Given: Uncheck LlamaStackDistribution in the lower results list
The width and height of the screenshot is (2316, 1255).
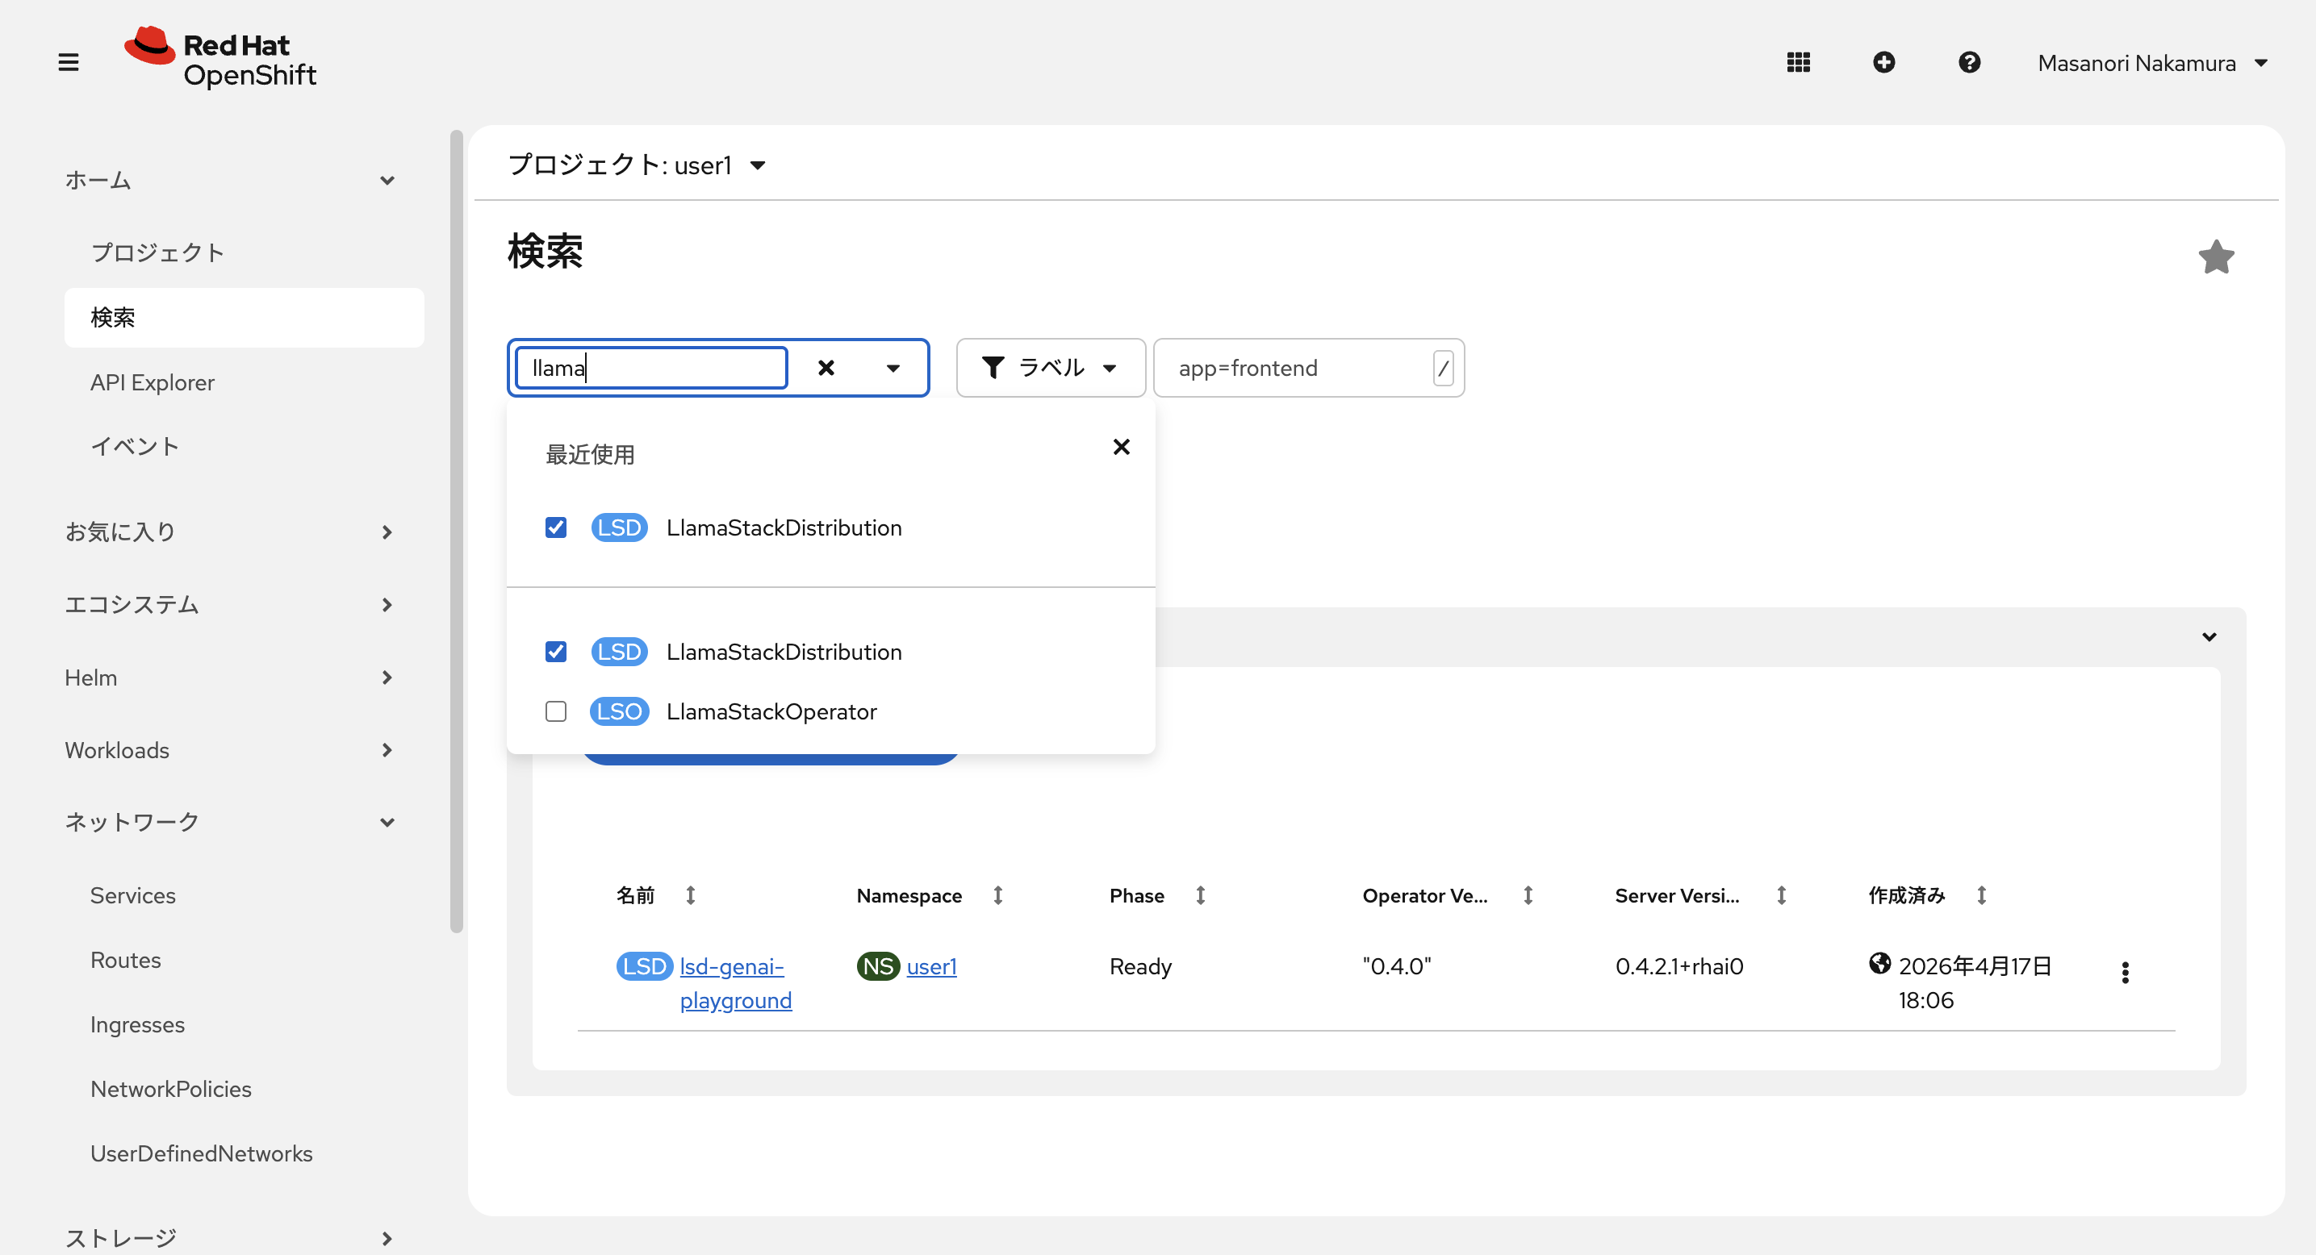Looking at the screenshot, I should [x=556, y=652].
